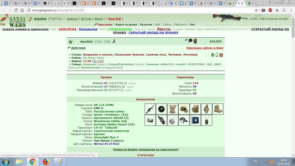This screenshot has height=166, width=295.
Task: Click the AR500 armor vest item image
Action: pos(195,109)
